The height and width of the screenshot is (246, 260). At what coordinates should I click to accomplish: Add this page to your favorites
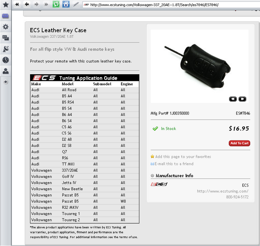(x=183, y=157)
